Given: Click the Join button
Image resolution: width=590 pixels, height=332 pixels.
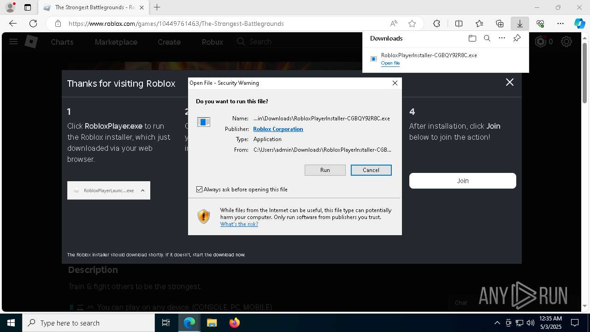Looking at the screenshot, I should tap(463, 181).
